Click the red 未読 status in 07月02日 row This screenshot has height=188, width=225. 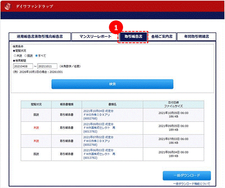coord(36,141)
